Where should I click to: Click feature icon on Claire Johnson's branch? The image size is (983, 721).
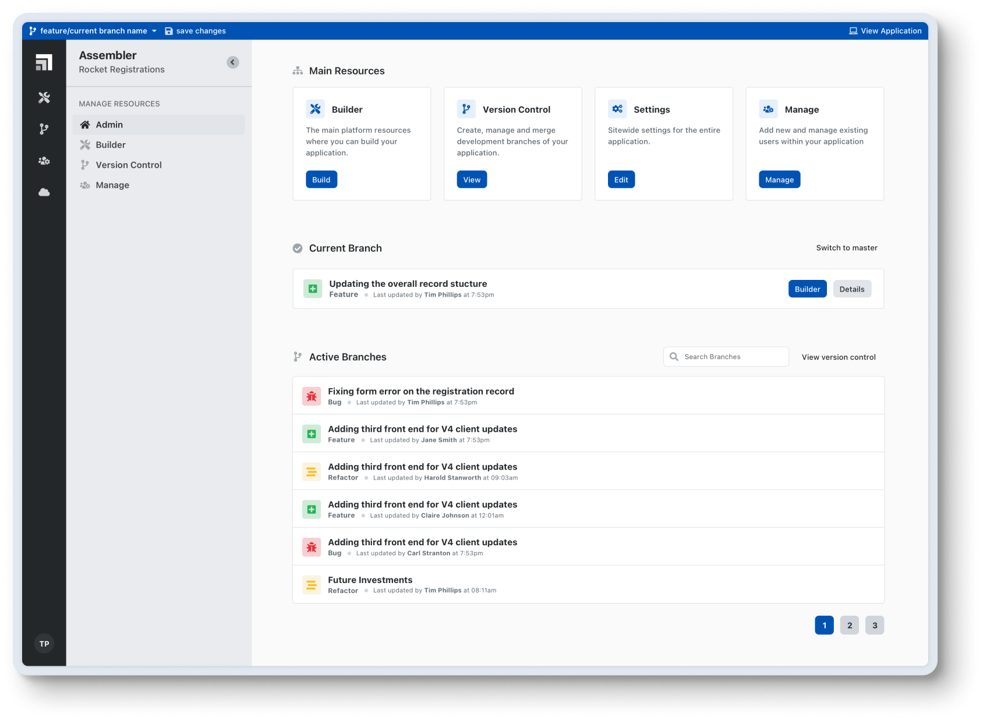click(312, 509)
